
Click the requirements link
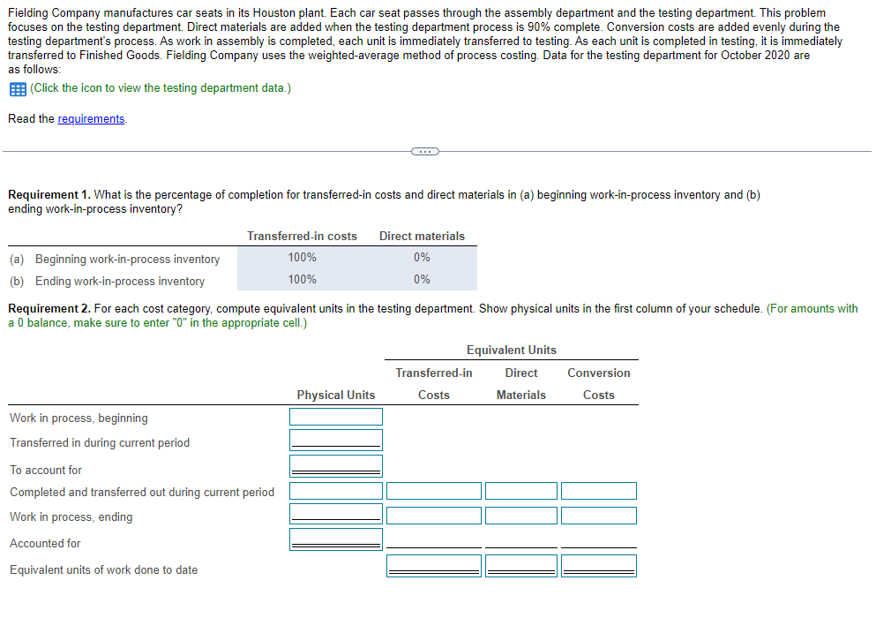click(x=91, y=118)
